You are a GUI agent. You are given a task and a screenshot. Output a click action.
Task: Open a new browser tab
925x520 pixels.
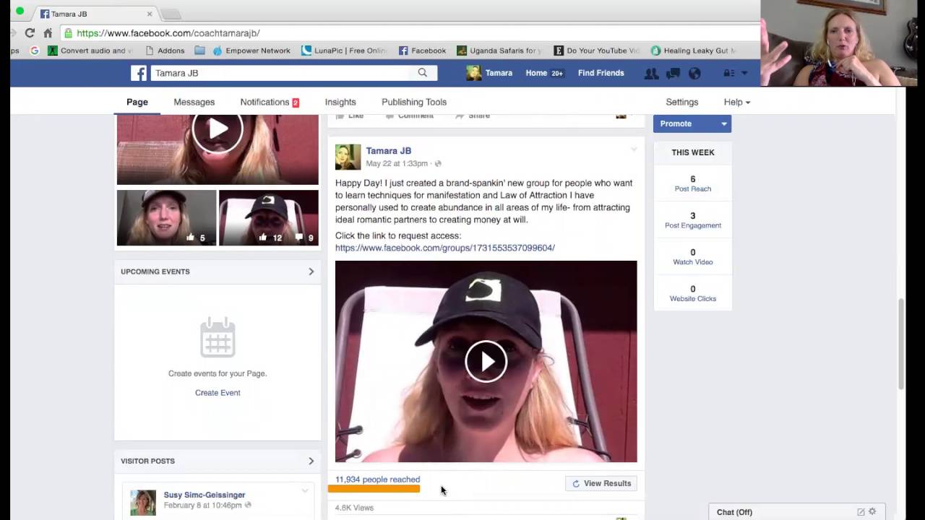point(171,14)
